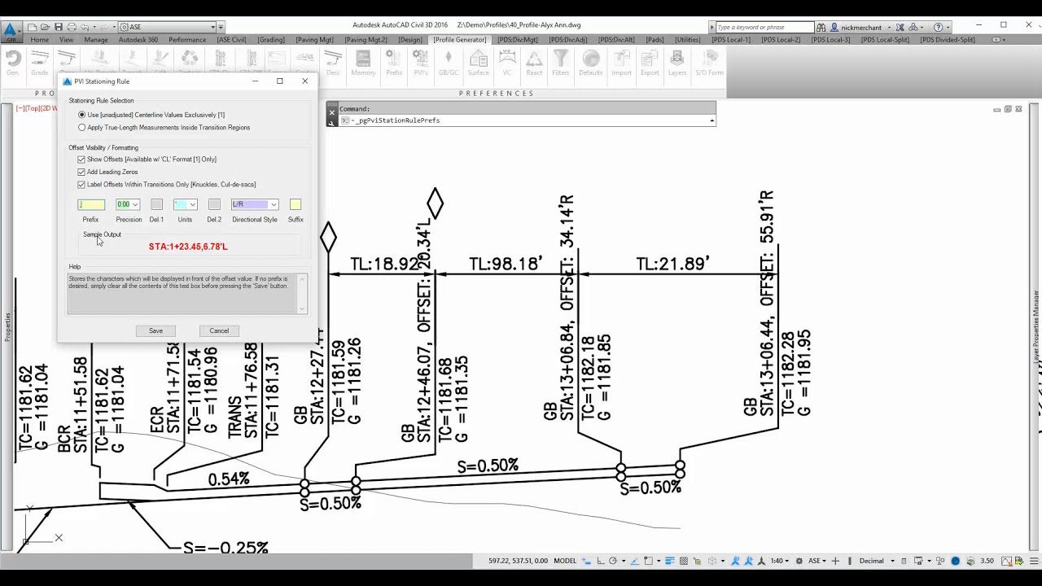The height and width of the screenshot is (586, 1042).
Task: Expand the command line history arrow
Action: [712, 120]
